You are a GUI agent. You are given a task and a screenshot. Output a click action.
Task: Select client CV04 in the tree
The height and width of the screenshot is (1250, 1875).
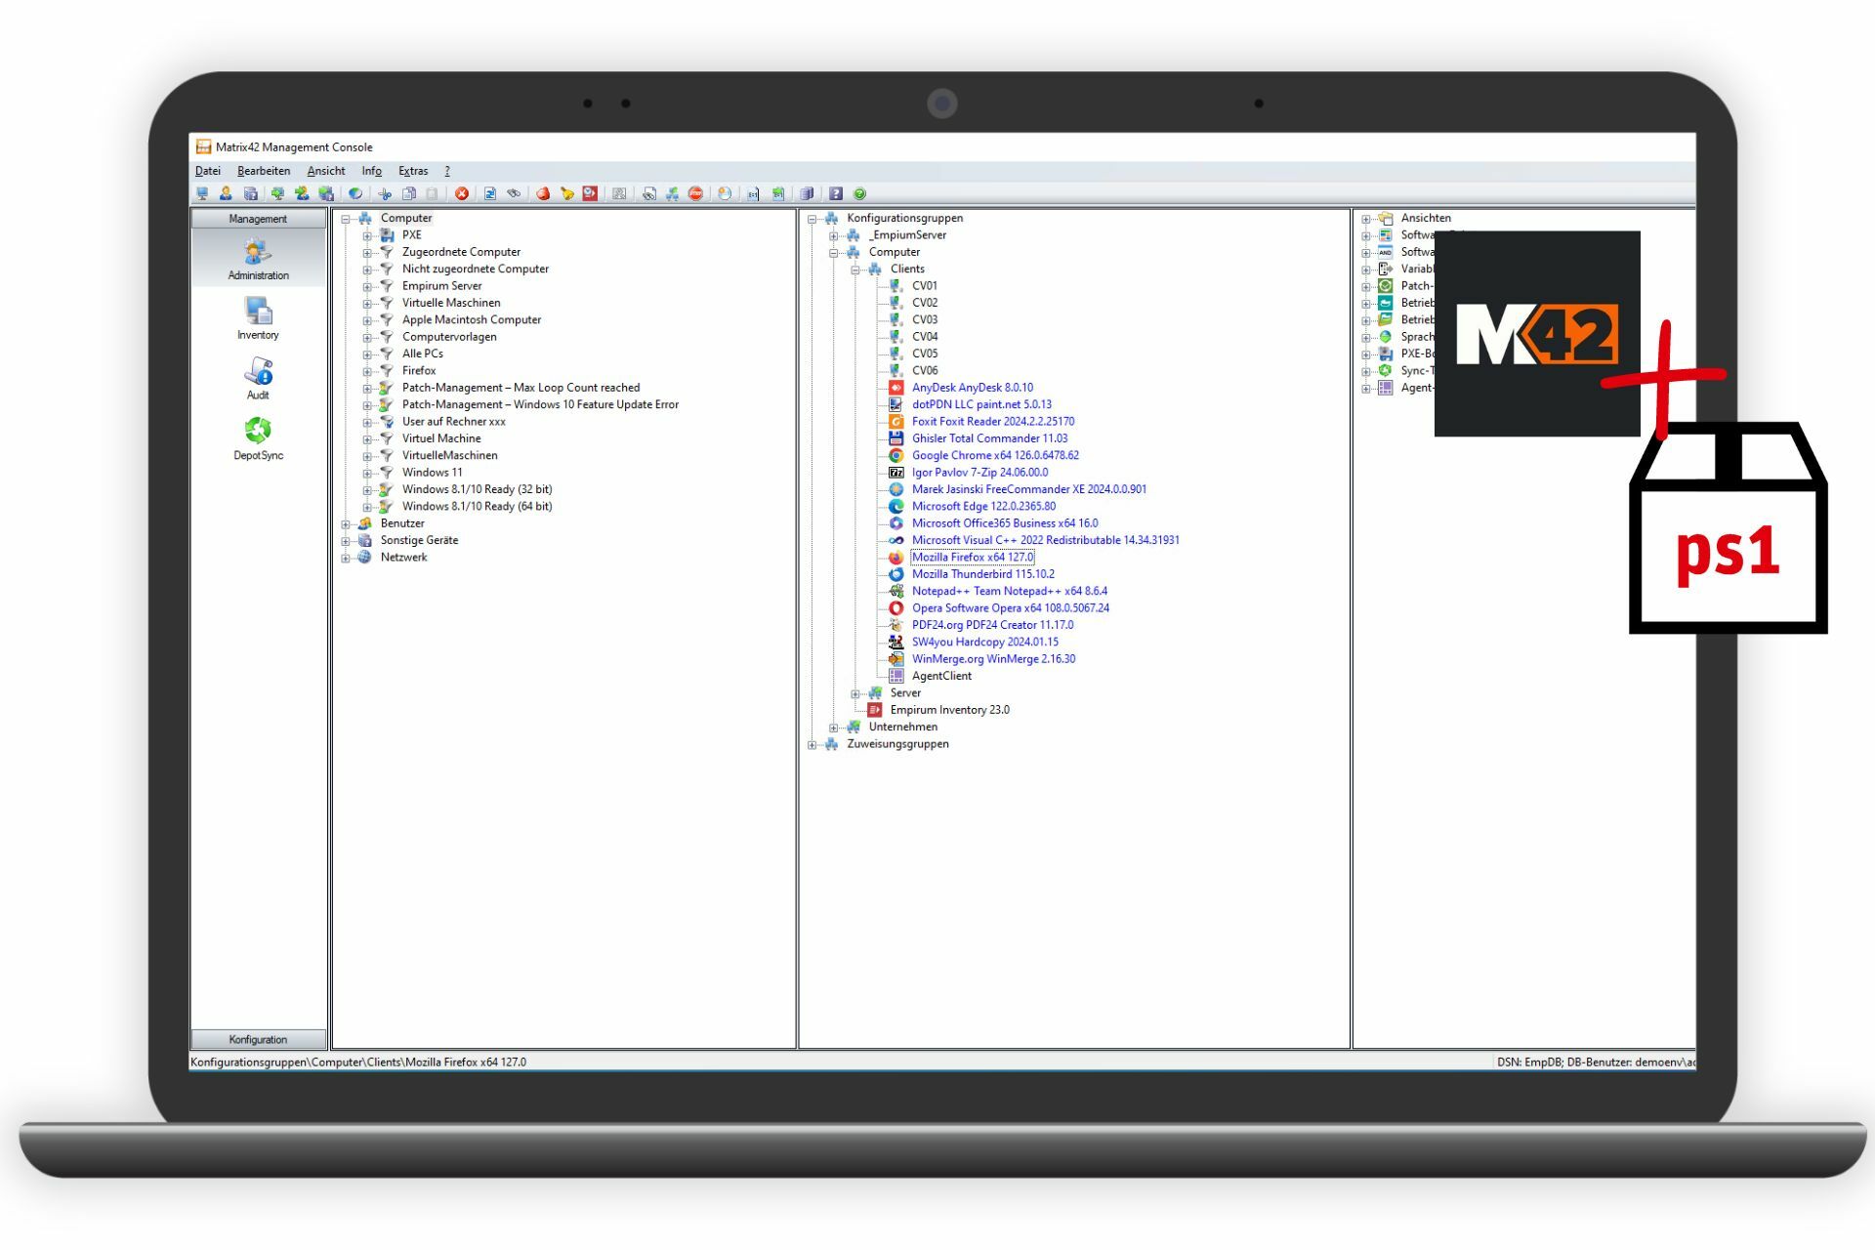[x=925, y=337]
